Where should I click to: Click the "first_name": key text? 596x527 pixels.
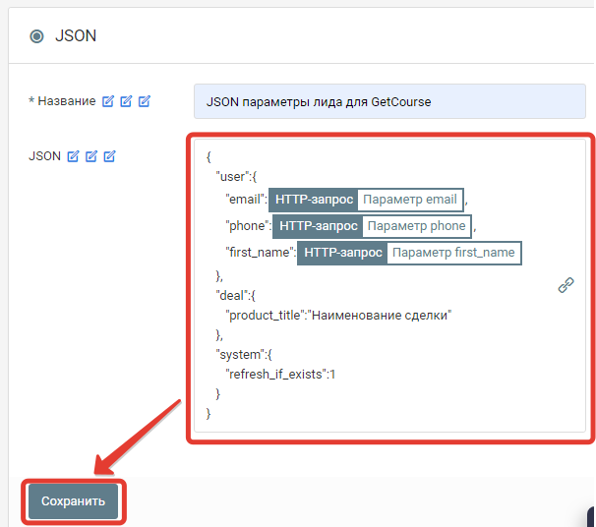pos(262,253)
